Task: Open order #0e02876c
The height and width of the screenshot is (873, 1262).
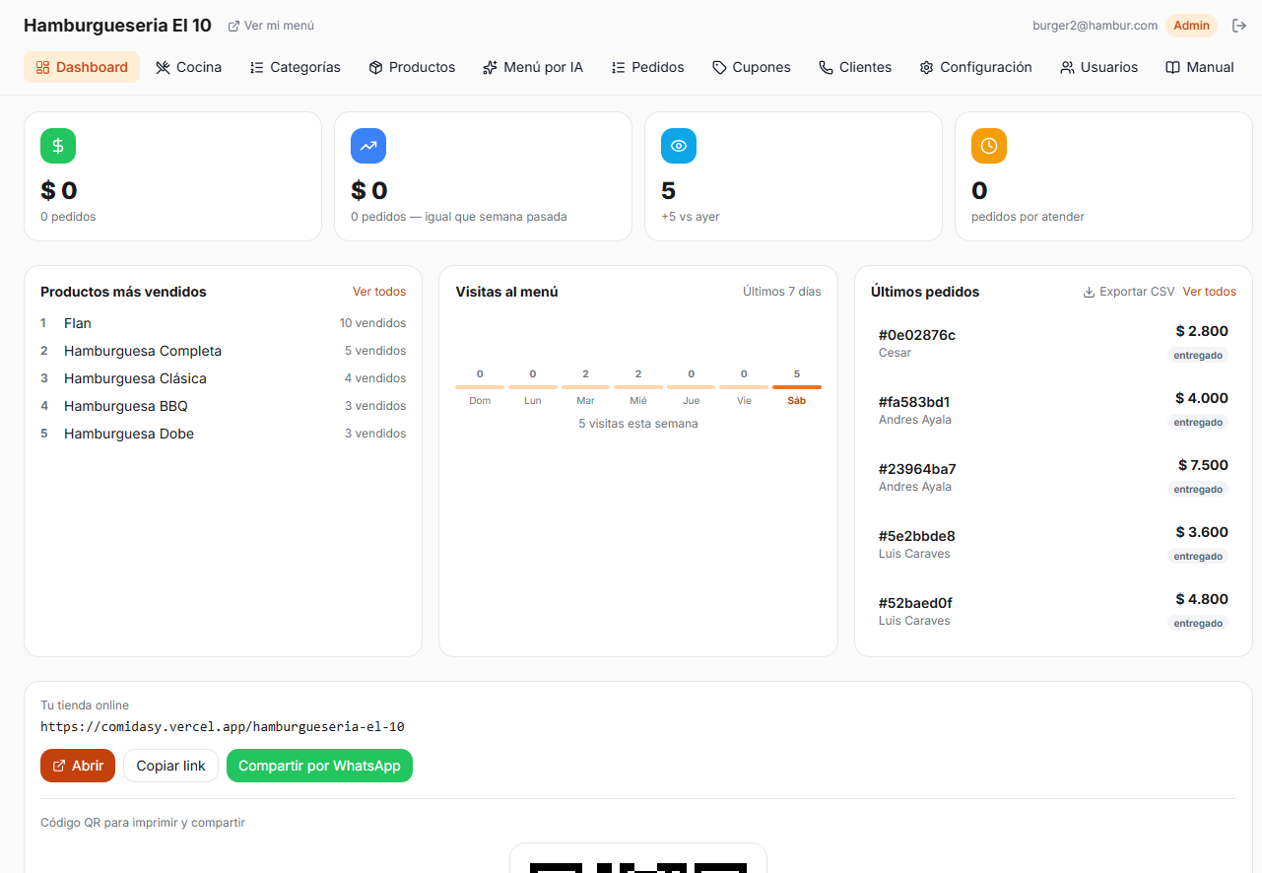Action: (1053, 343)
